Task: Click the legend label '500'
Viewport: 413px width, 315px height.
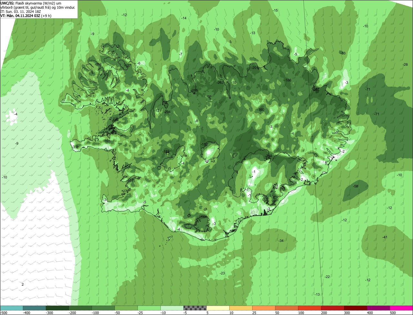Action: pyautogui.click(x=393, y=313)
